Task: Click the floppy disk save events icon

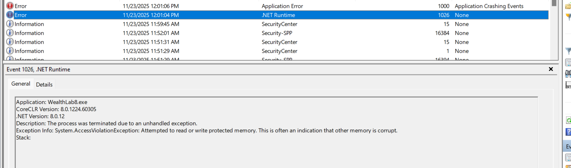Action: pyautogui.click(x=568, y=85)
